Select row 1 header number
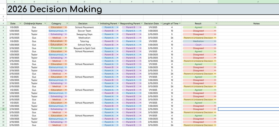Viewport: 279px width, 127px height. coord(3,9)
